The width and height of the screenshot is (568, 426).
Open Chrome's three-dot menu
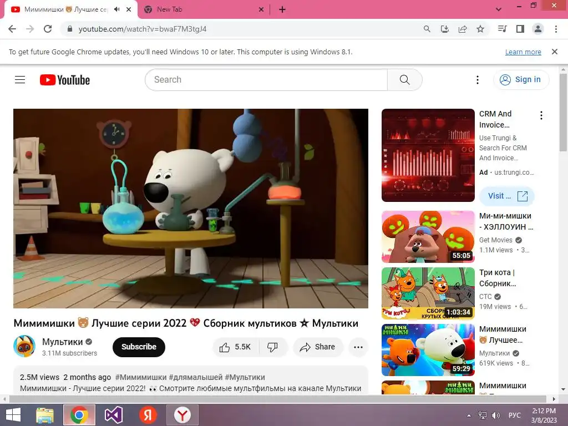[556, 29]
